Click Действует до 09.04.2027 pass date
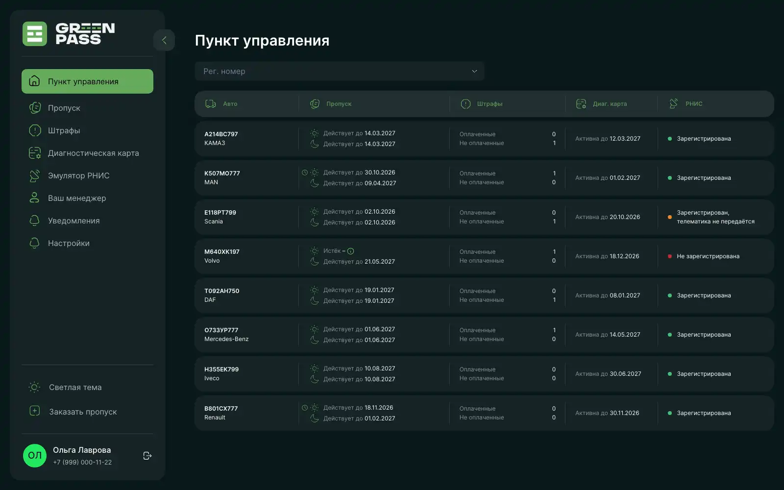 [x=360, y=183]
